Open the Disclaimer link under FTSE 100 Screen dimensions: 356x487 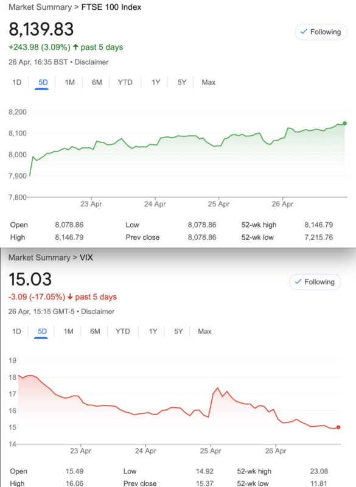91,62
